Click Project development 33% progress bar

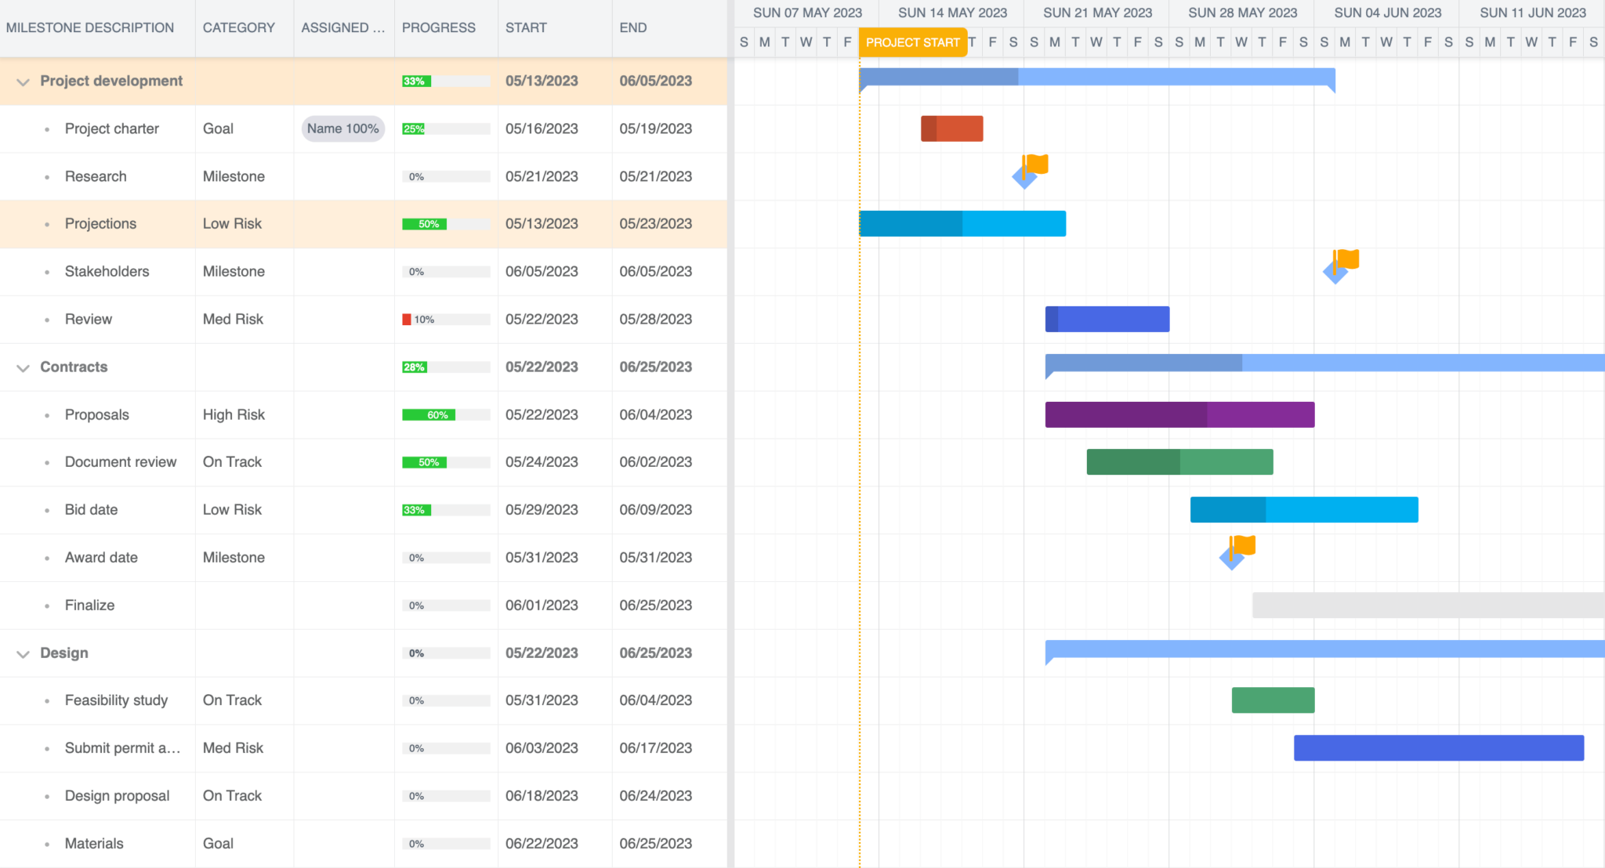tap(446, 81)
